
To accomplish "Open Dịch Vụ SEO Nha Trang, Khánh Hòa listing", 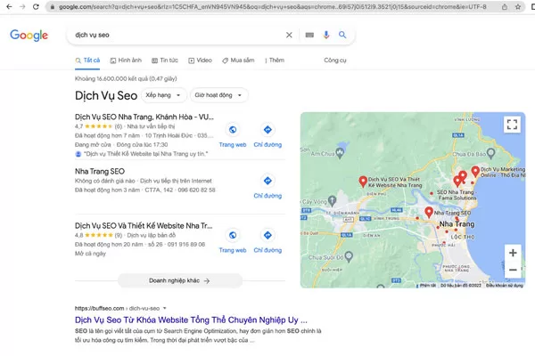I will tap(144, 117).
